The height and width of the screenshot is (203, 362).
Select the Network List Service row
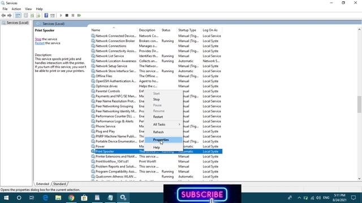(156, 56)
